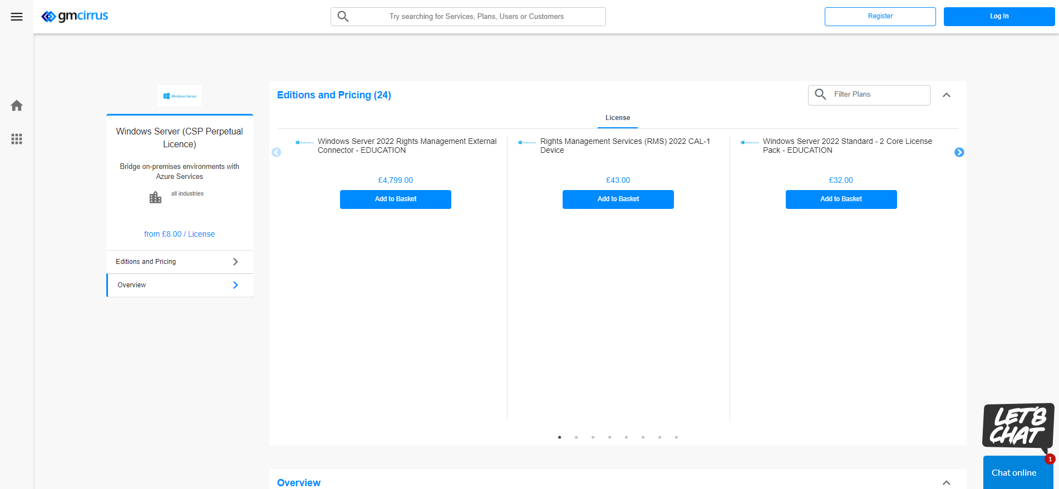1059x489 pixels.
Task: Click the 'Overview' section heading
Action: point(299,483)
